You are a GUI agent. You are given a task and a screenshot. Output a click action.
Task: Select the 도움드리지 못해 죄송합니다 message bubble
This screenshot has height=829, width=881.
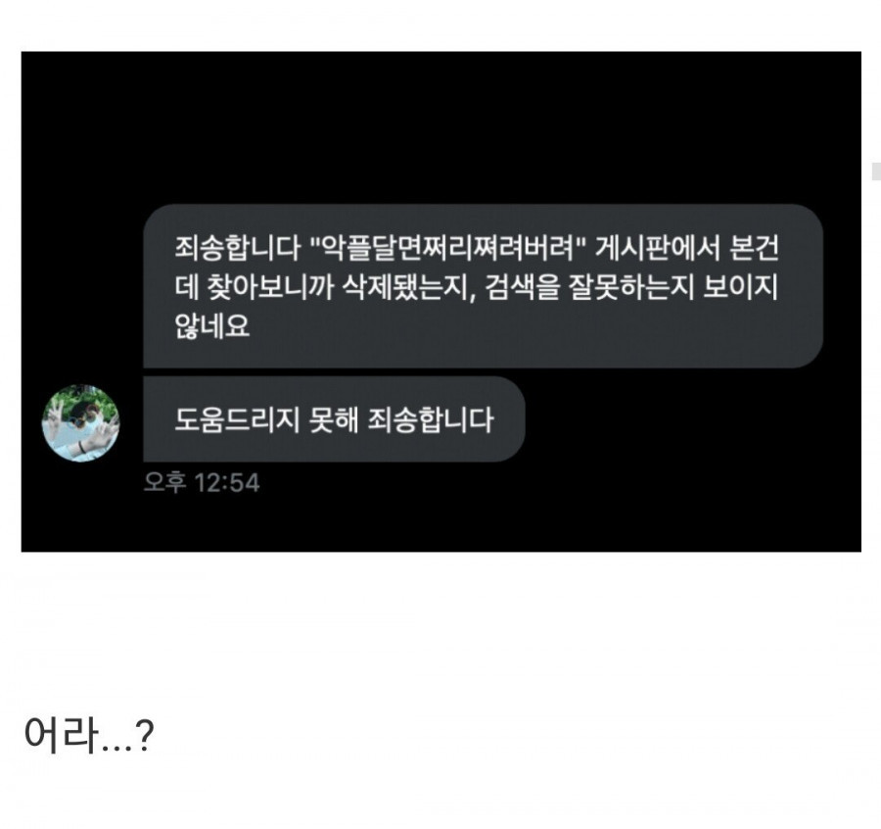(x=334, y=419)
